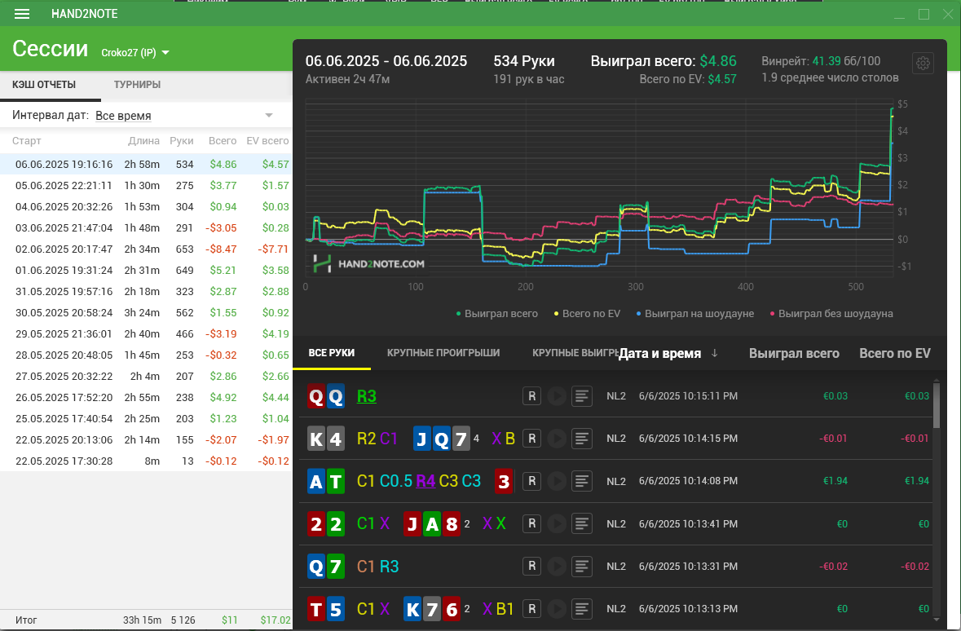
Task: Open replayer R for T5 hand
Action: coord(532,608)
